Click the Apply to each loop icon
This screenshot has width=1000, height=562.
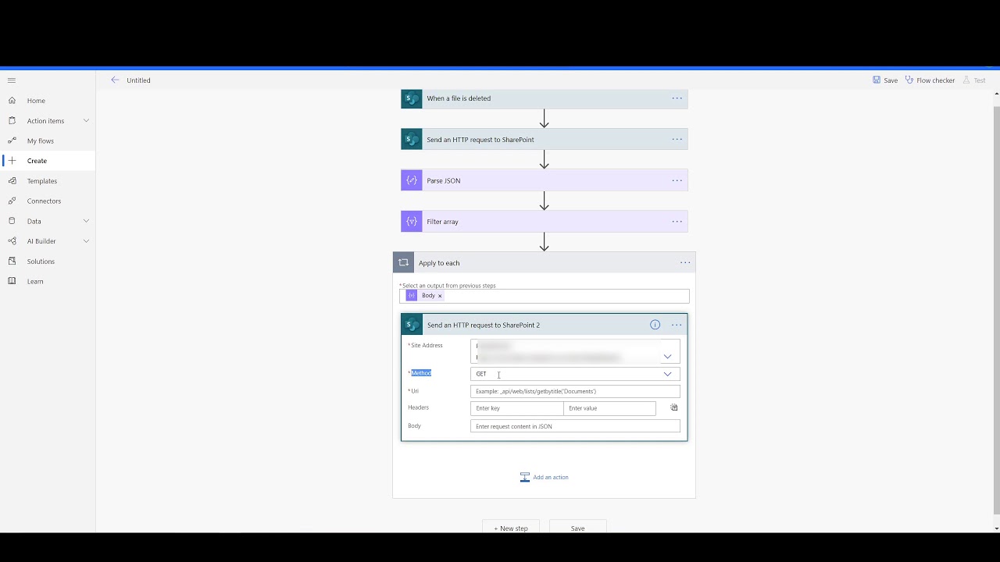[403, 263]
